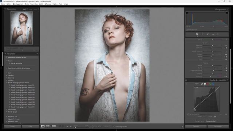Expand the Discover 2 preset group
Viewport: 233px width, 131px height.
(7, 78)
